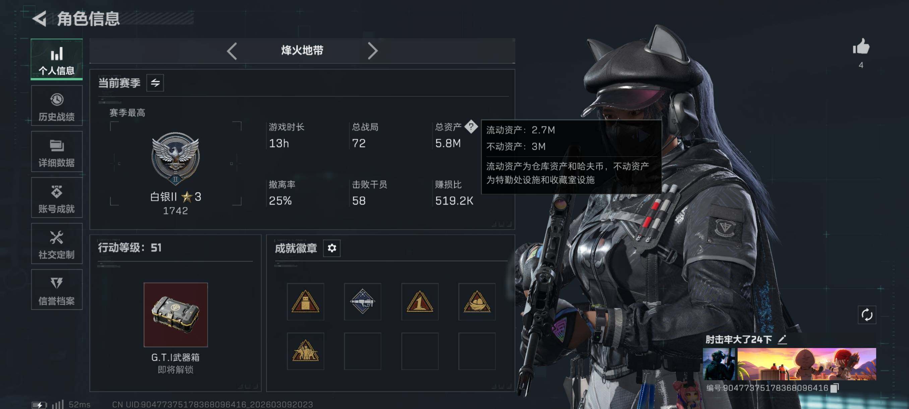This screenshot has width=909, height=409.
Task: Click the thumbs-up like icon
Action: point(861,46)
